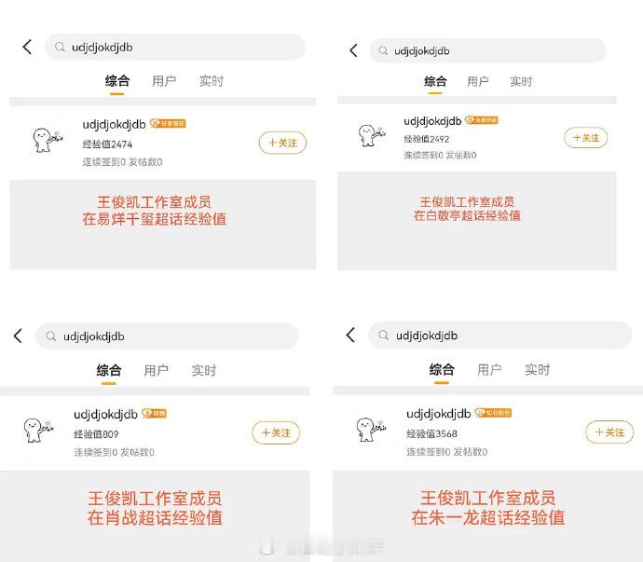Follow the user with 经验值2474
This screenshot has height=562, width=643.
coord(282,143)
